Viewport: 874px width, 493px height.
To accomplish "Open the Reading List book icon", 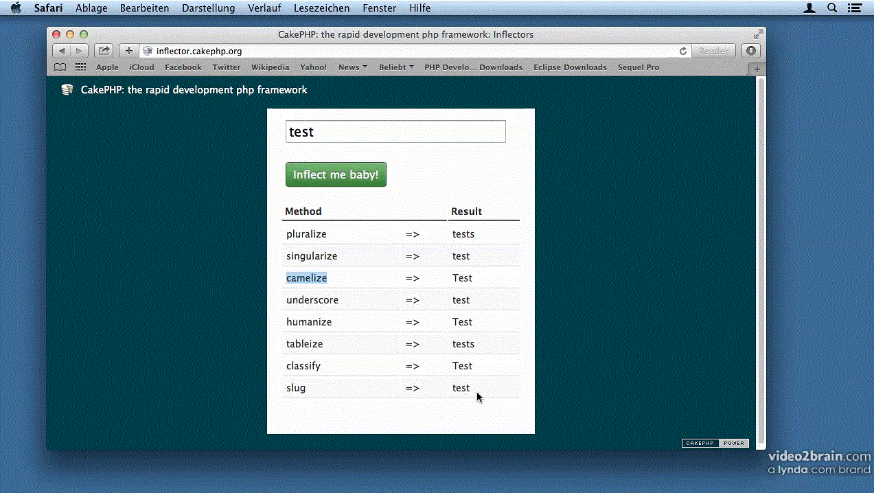I will coord(60,67).
